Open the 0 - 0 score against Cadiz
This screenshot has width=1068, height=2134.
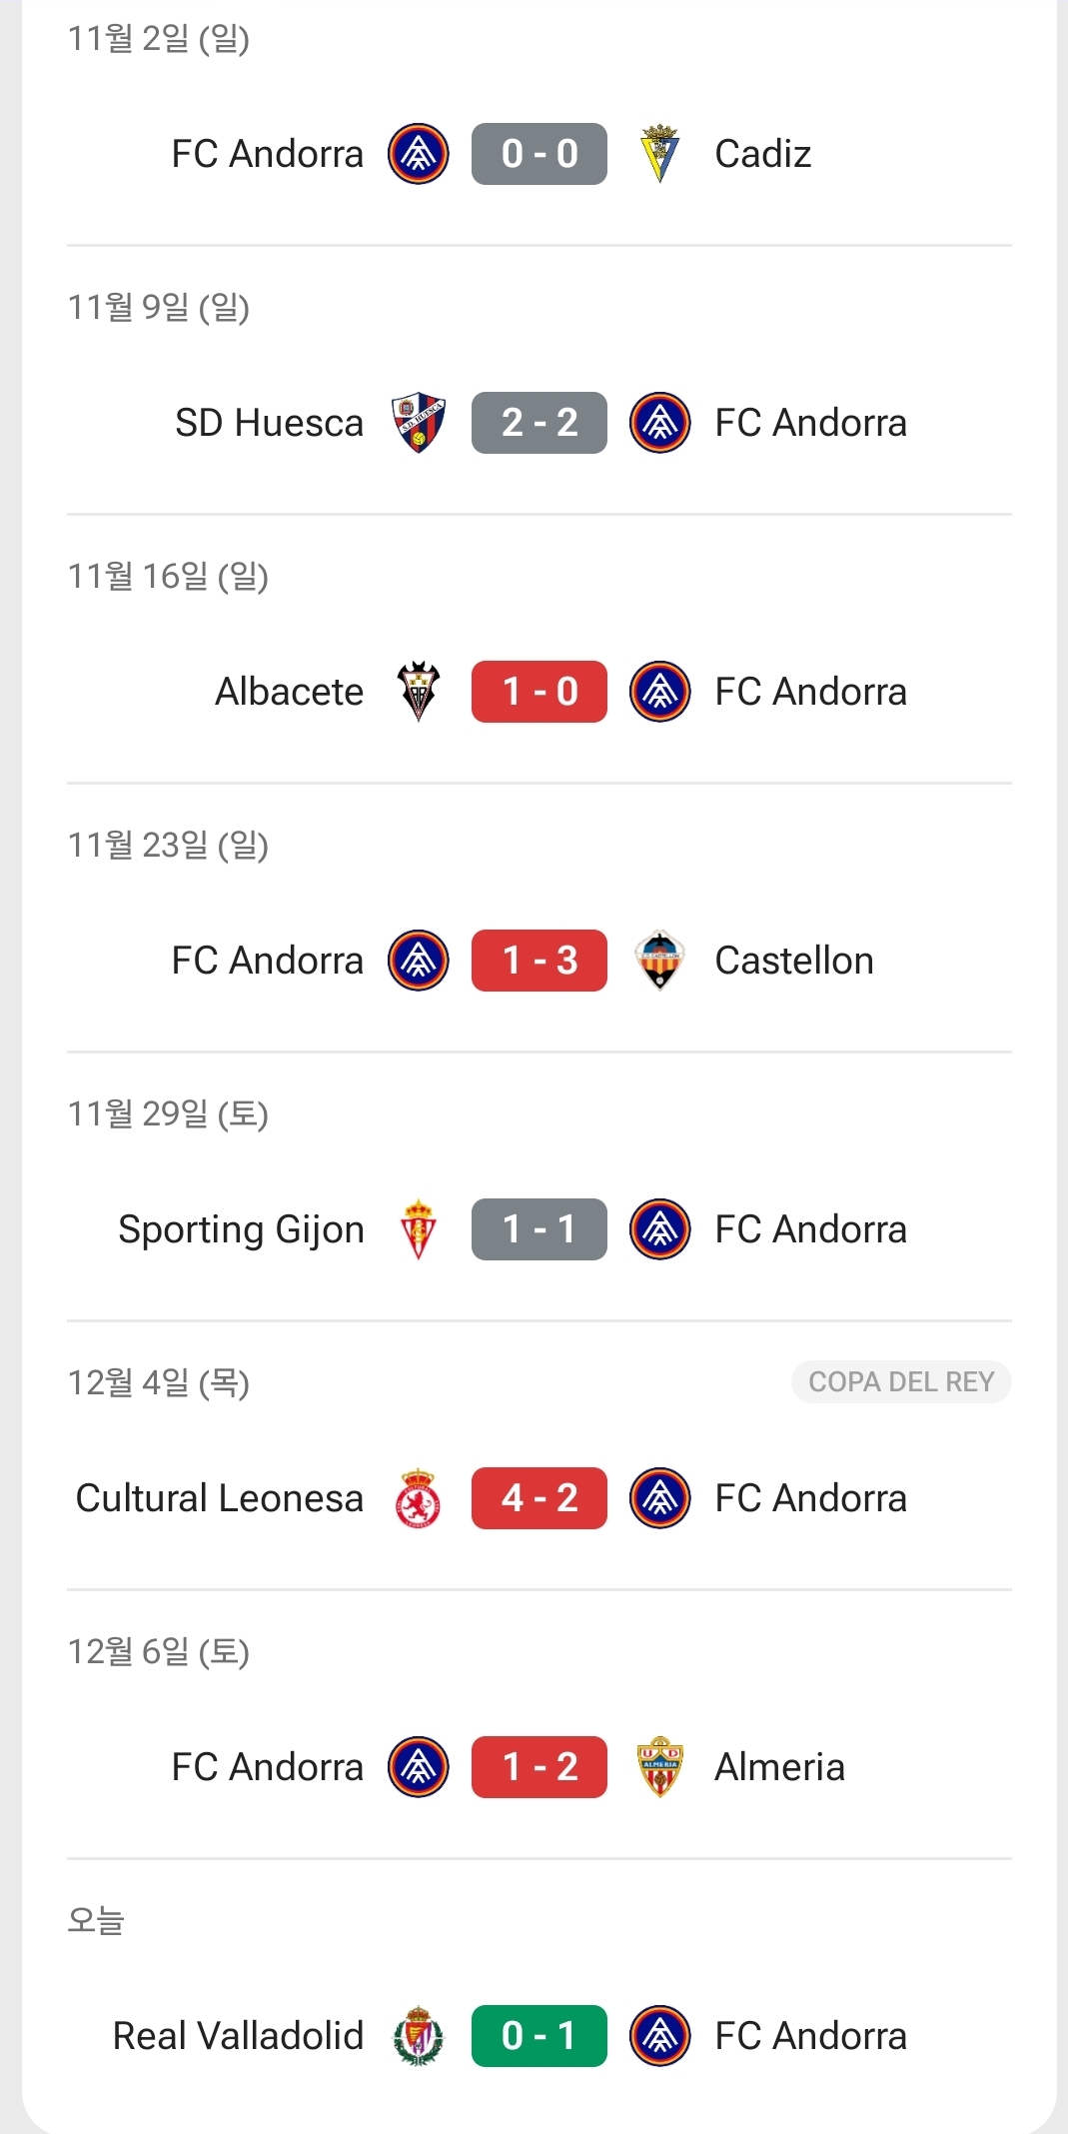(x=539, y=154)
